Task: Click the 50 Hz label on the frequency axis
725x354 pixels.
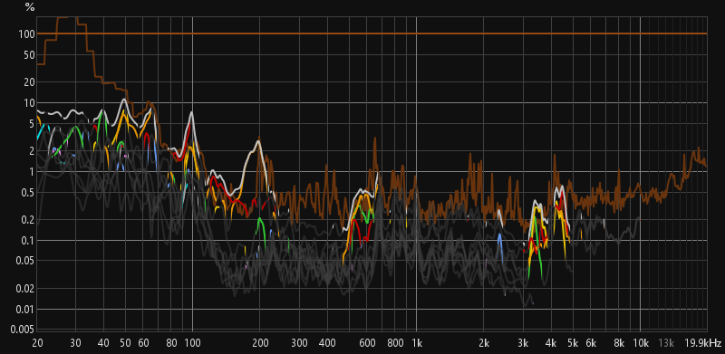Action: point(126,343)
